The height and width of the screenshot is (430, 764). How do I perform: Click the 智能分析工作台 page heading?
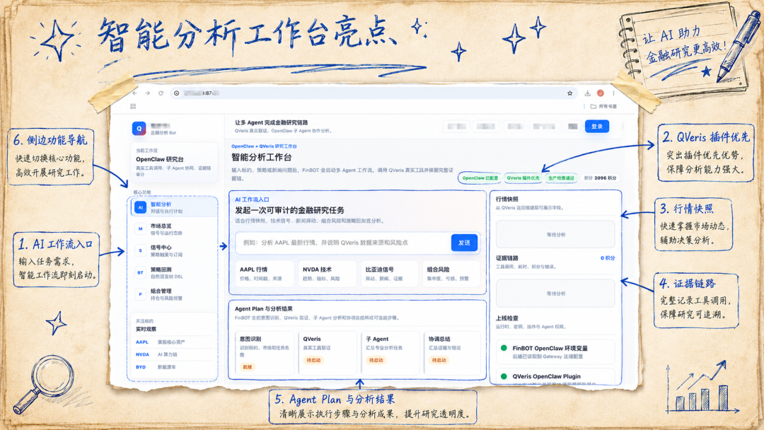coord(261,157)
